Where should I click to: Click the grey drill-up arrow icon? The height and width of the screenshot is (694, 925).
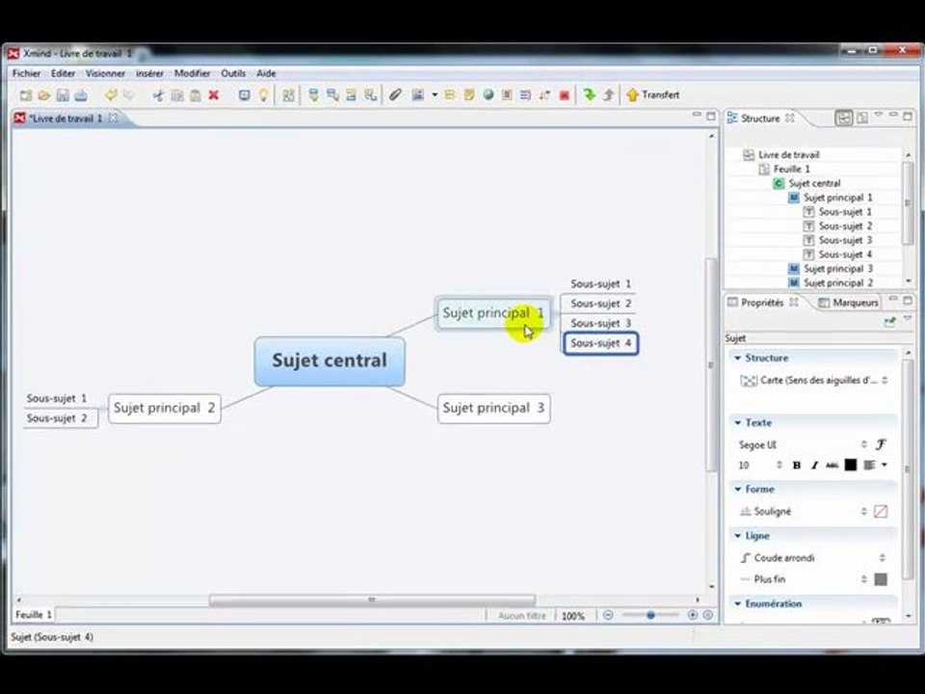point(608,94)
